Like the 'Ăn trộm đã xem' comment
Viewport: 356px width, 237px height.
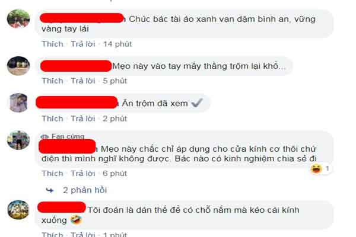[x=52, y=118]
